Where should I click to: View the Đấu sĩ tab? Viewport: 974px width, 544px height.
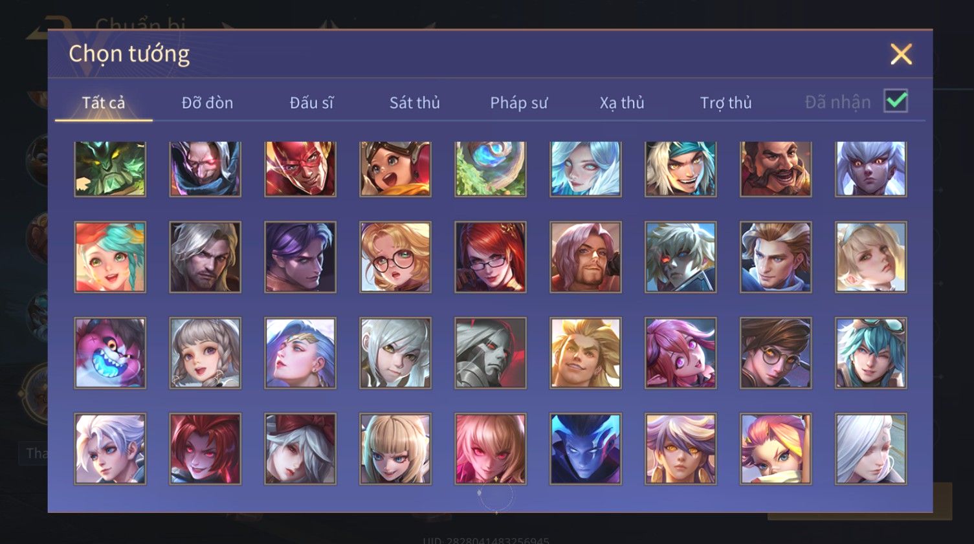[311, 102]
